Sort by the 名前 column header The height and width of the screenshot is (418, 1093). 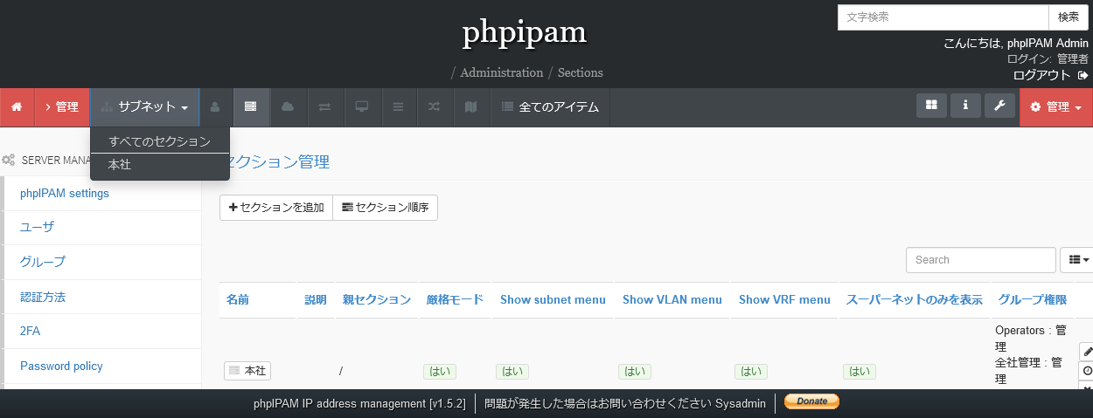(x=238, y=299)
